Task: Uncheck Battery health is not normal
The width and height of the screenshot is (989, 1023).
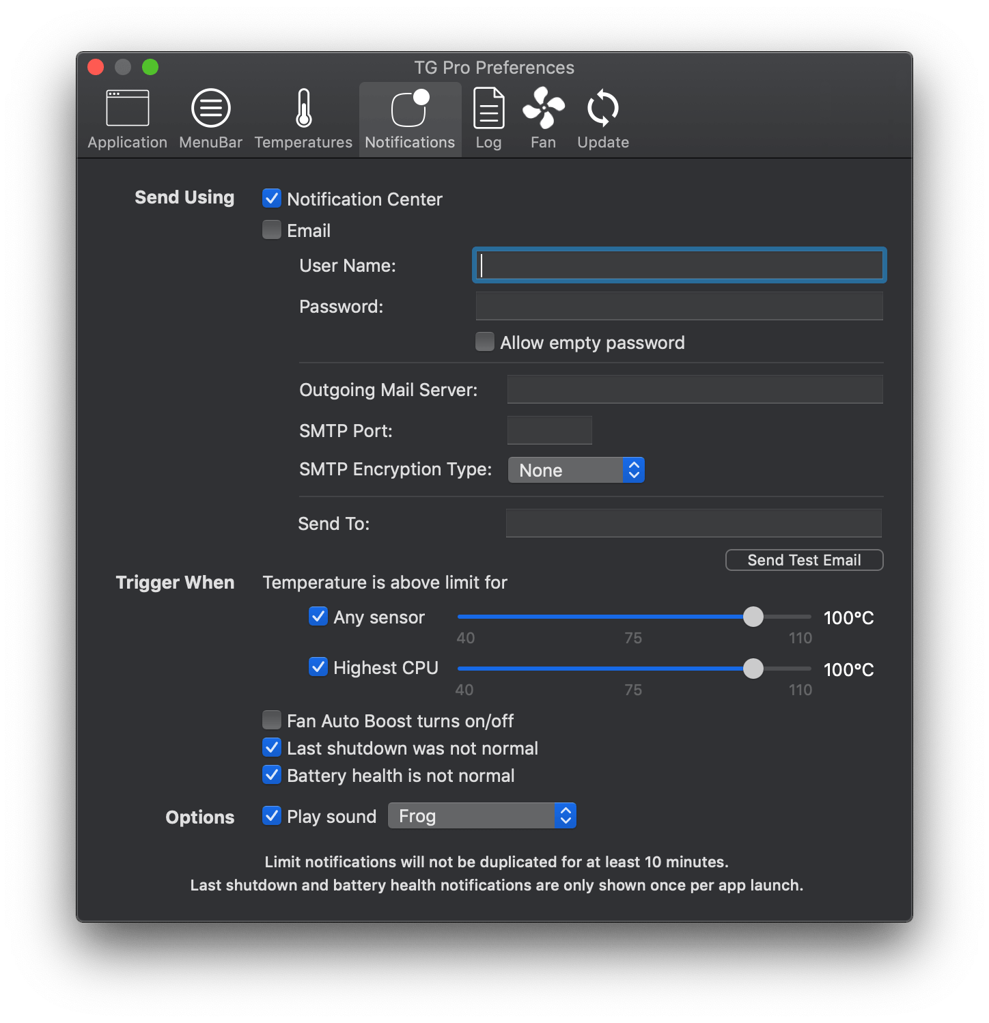Action: [272, 775]
